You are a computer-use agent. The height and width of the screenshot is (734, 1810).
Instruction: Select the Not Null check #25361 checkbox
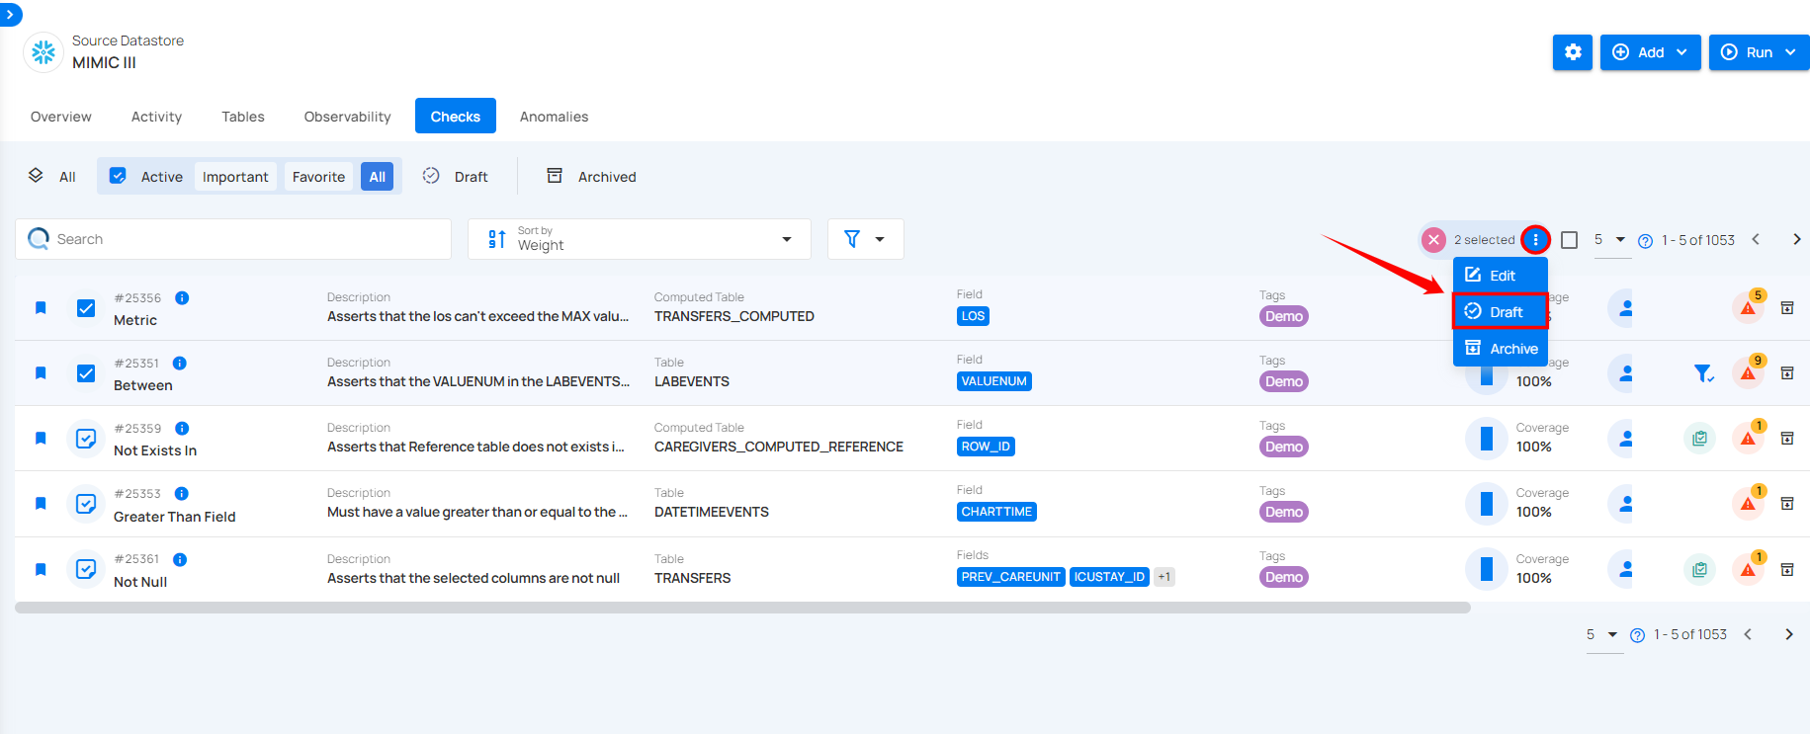pyautogui.click(x=86, y=569)
